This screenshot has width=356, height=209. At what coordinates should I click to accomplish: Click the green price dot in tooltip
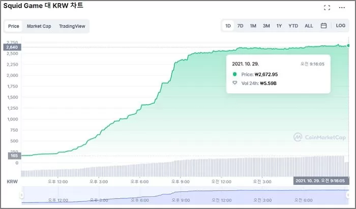point(234,74)
